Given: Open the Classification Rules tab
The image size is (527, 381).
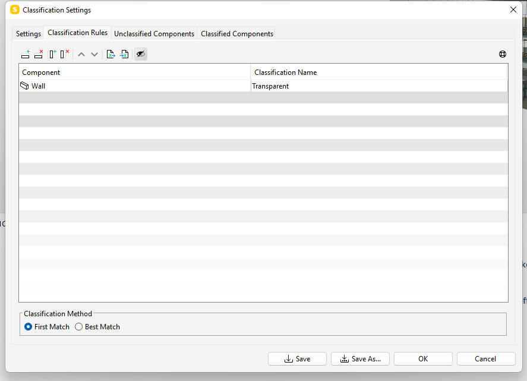Looking at the screenshot, I should pyautogui.click(x=78, y=33).
